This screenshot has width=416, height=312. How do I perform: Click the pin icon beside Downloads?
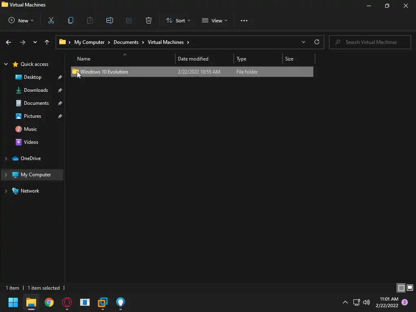point(60,90)
